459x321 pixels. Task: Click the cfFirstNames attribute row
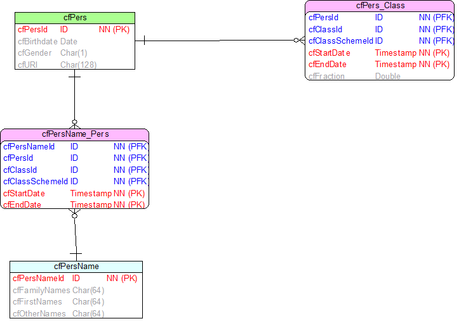click(76, 302)
